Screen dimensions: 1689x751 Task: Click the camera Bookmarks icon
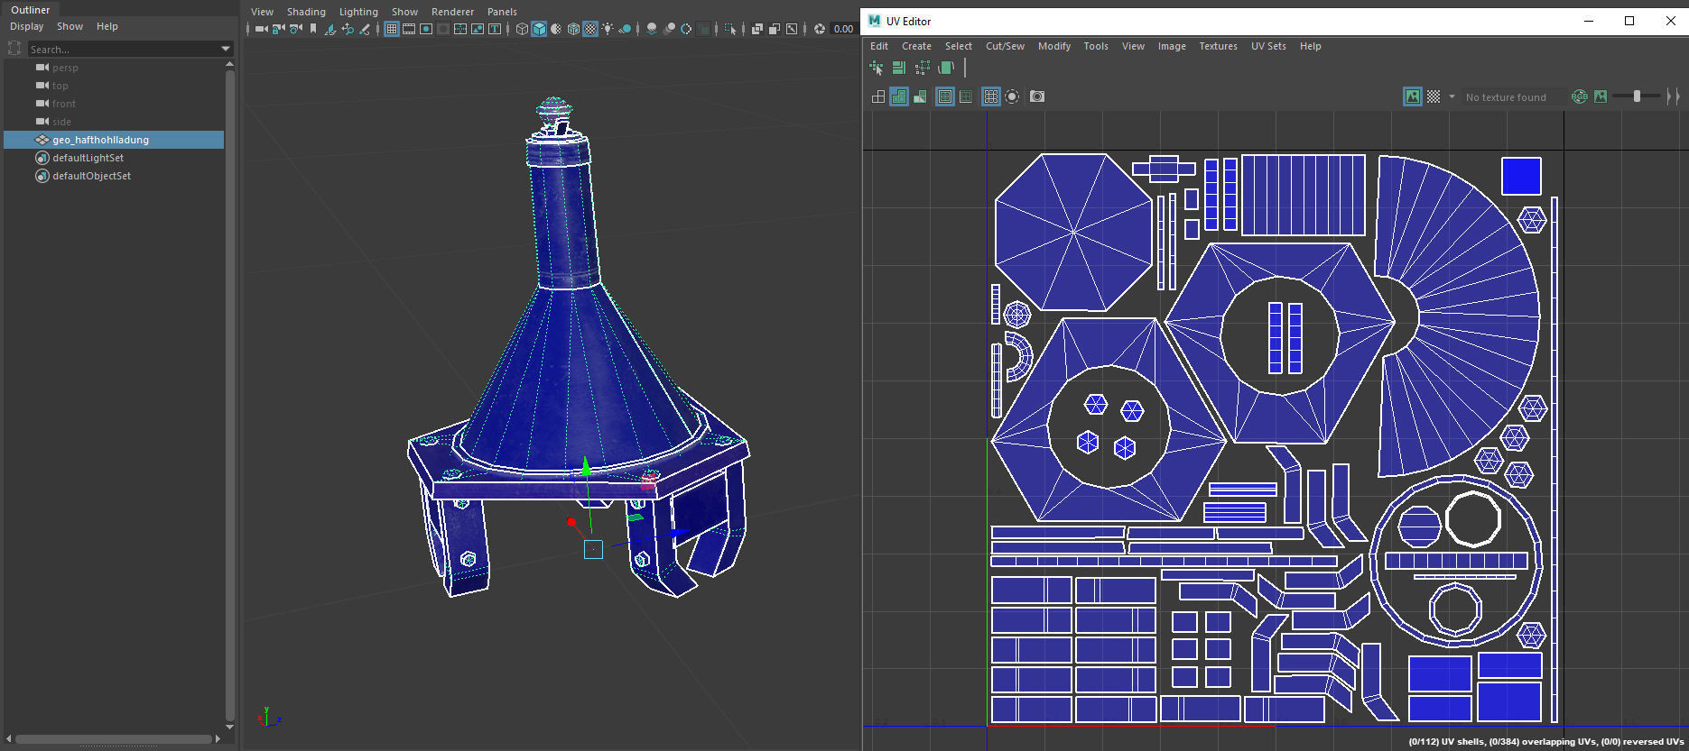(x=313, y=29)
